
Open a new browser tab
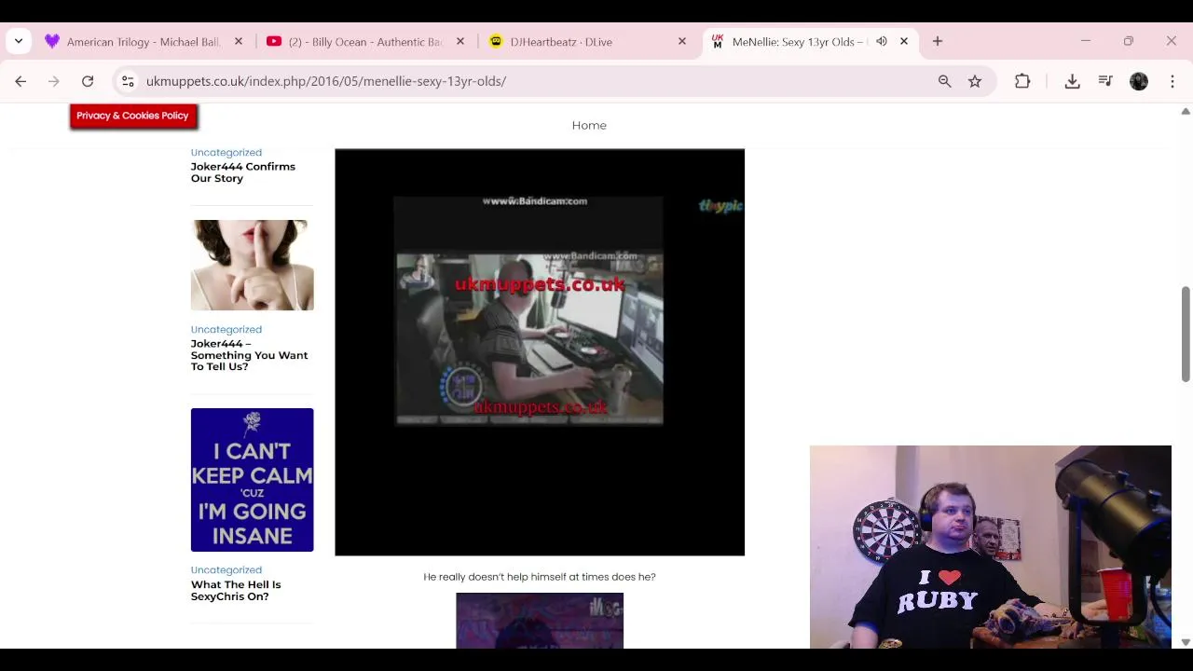(x=938, y=41)
